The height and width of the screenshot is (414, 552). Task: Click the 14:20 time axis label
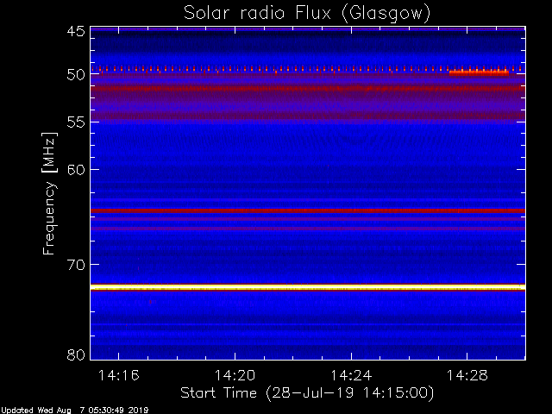[x=235, y=375]
